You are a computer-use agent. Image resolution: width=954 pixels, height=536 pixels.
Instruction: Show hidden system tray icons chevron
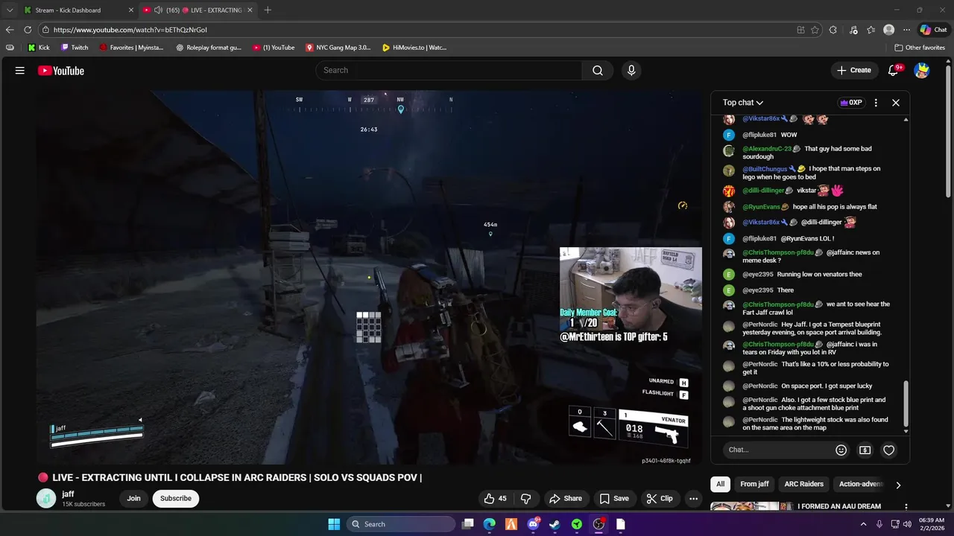pyautogui.click(x=864, y=524)
